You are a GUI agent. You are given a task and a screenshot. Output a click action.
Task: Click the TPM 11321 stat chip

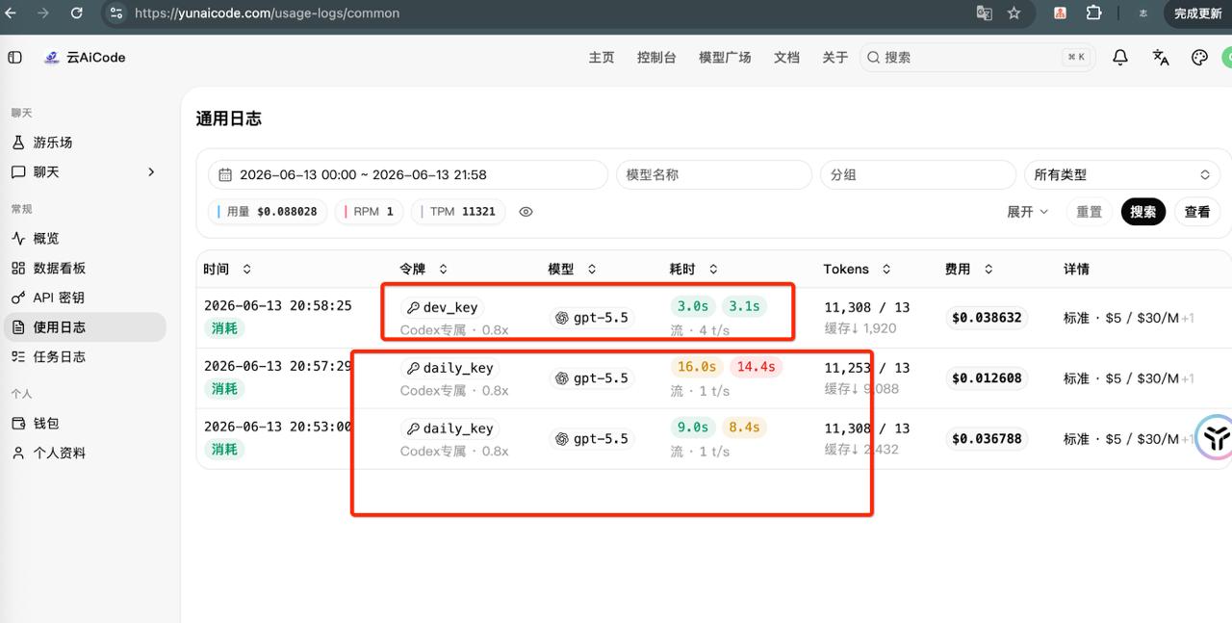[x=458, y=212]
